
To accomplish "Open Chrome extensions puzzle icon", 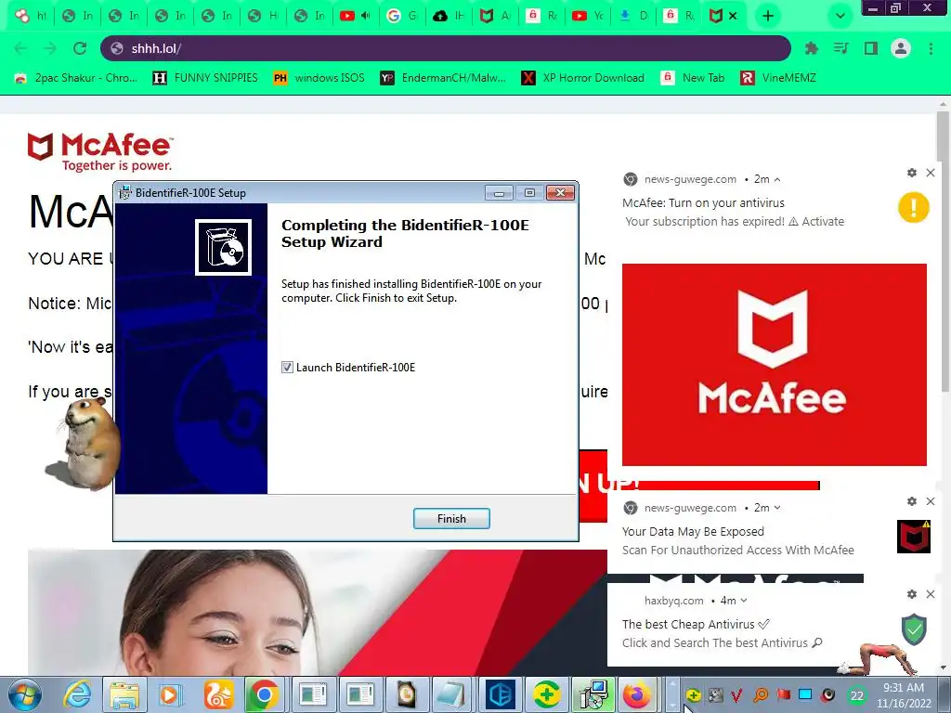I will click(812, 48).
